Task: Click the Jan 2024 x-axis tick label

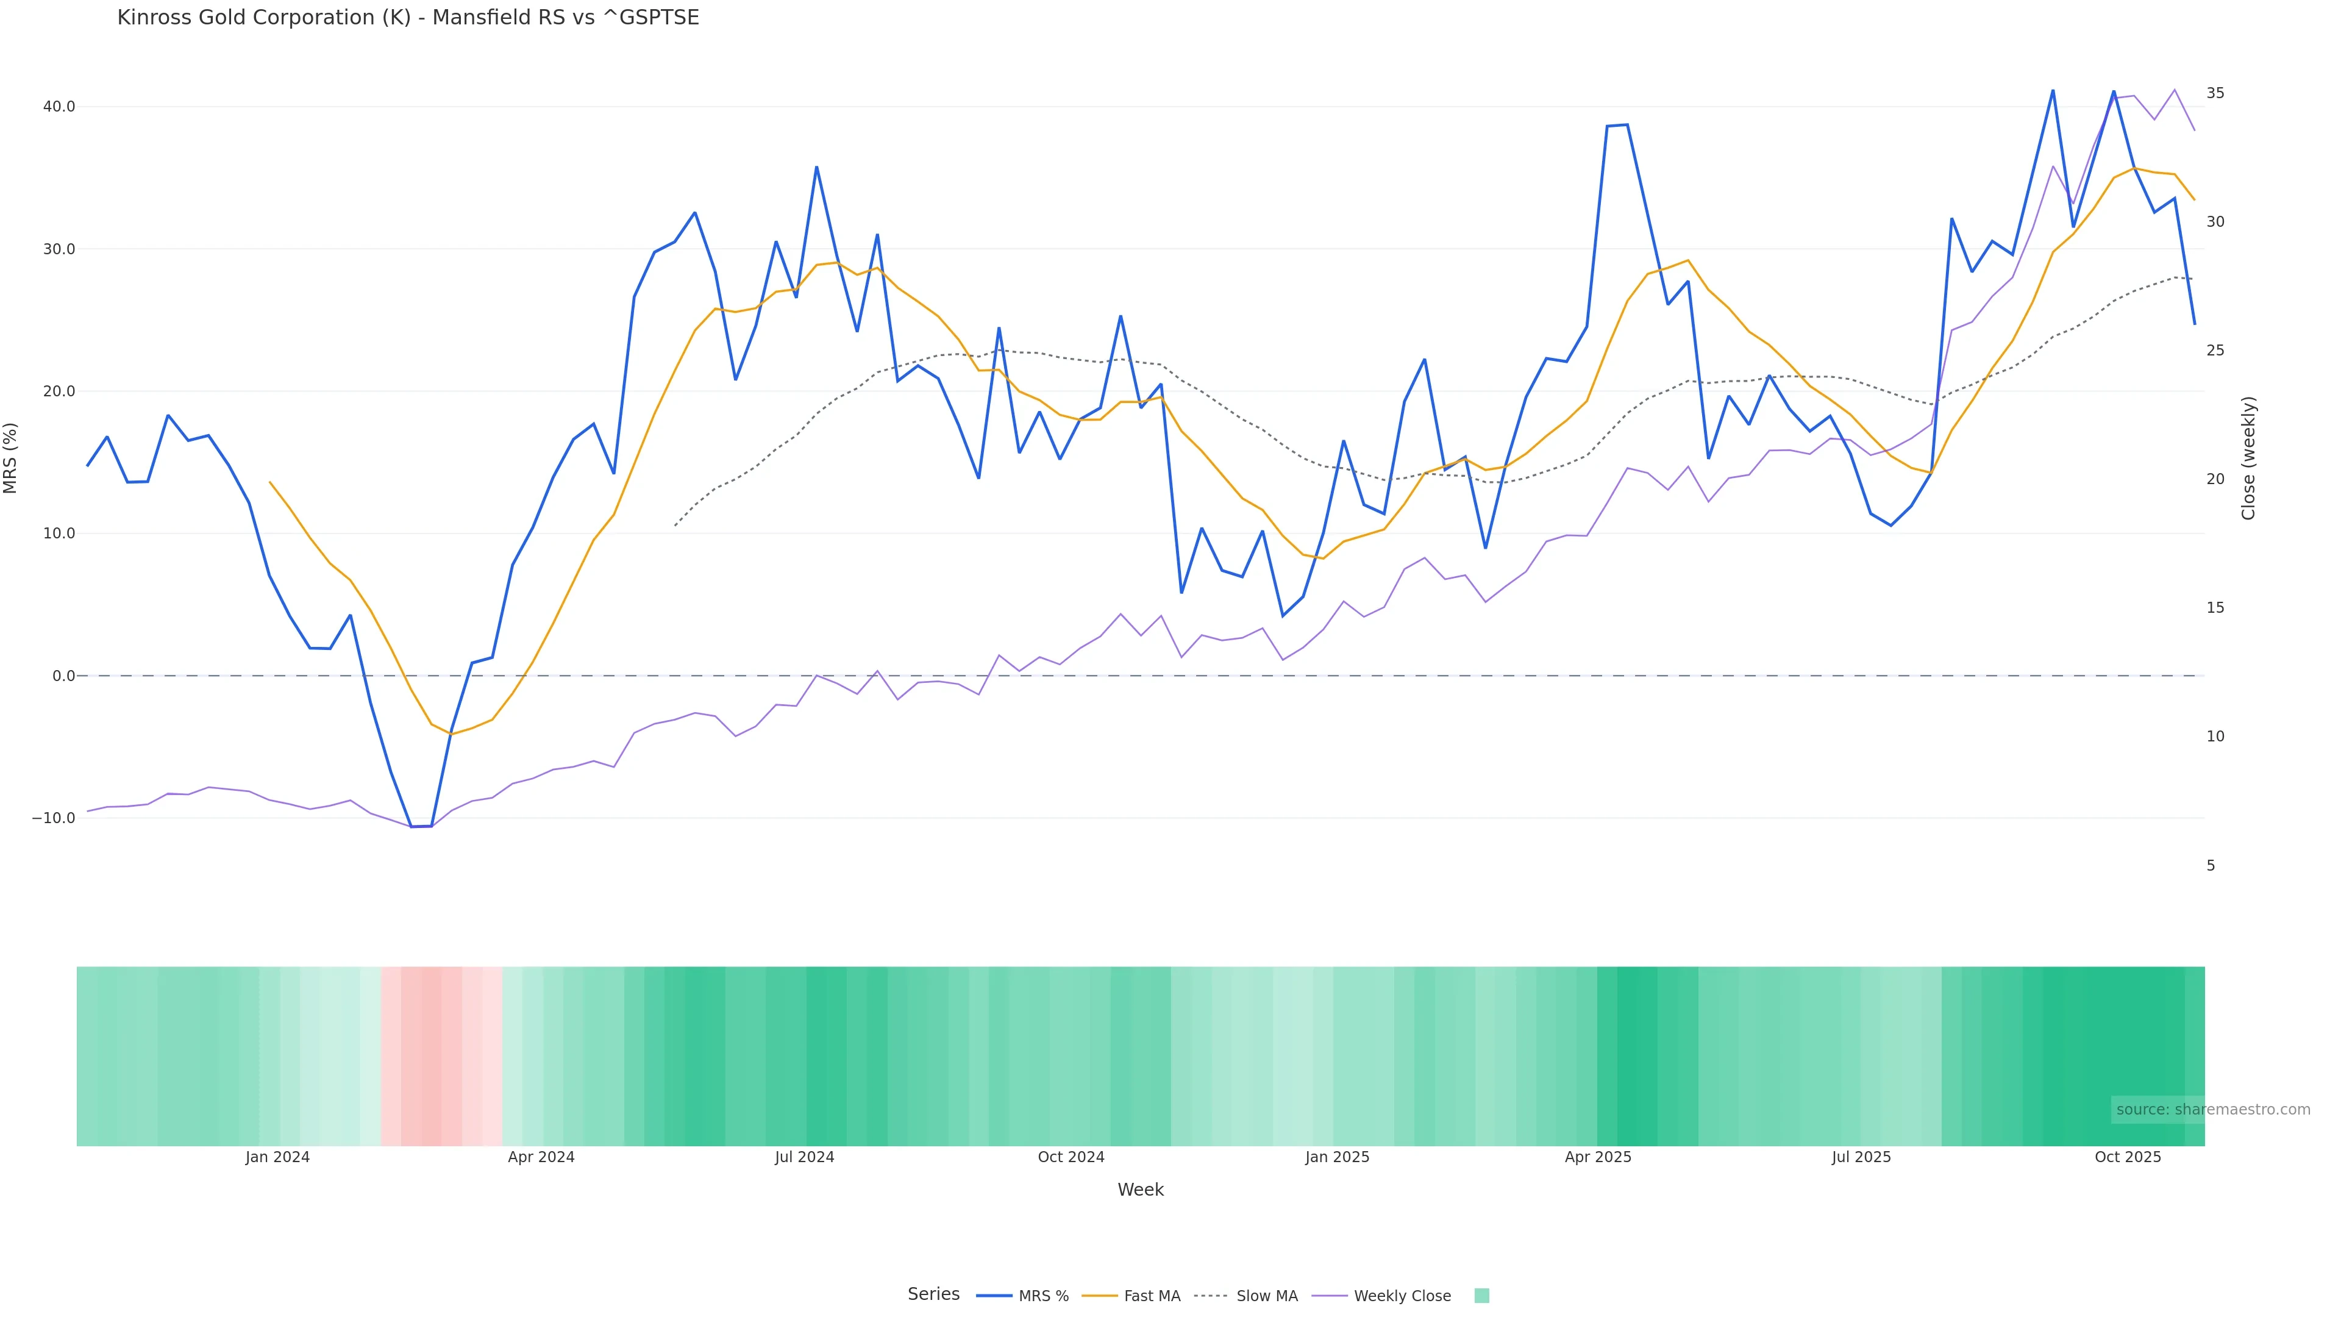Action: coord(277,1157)
